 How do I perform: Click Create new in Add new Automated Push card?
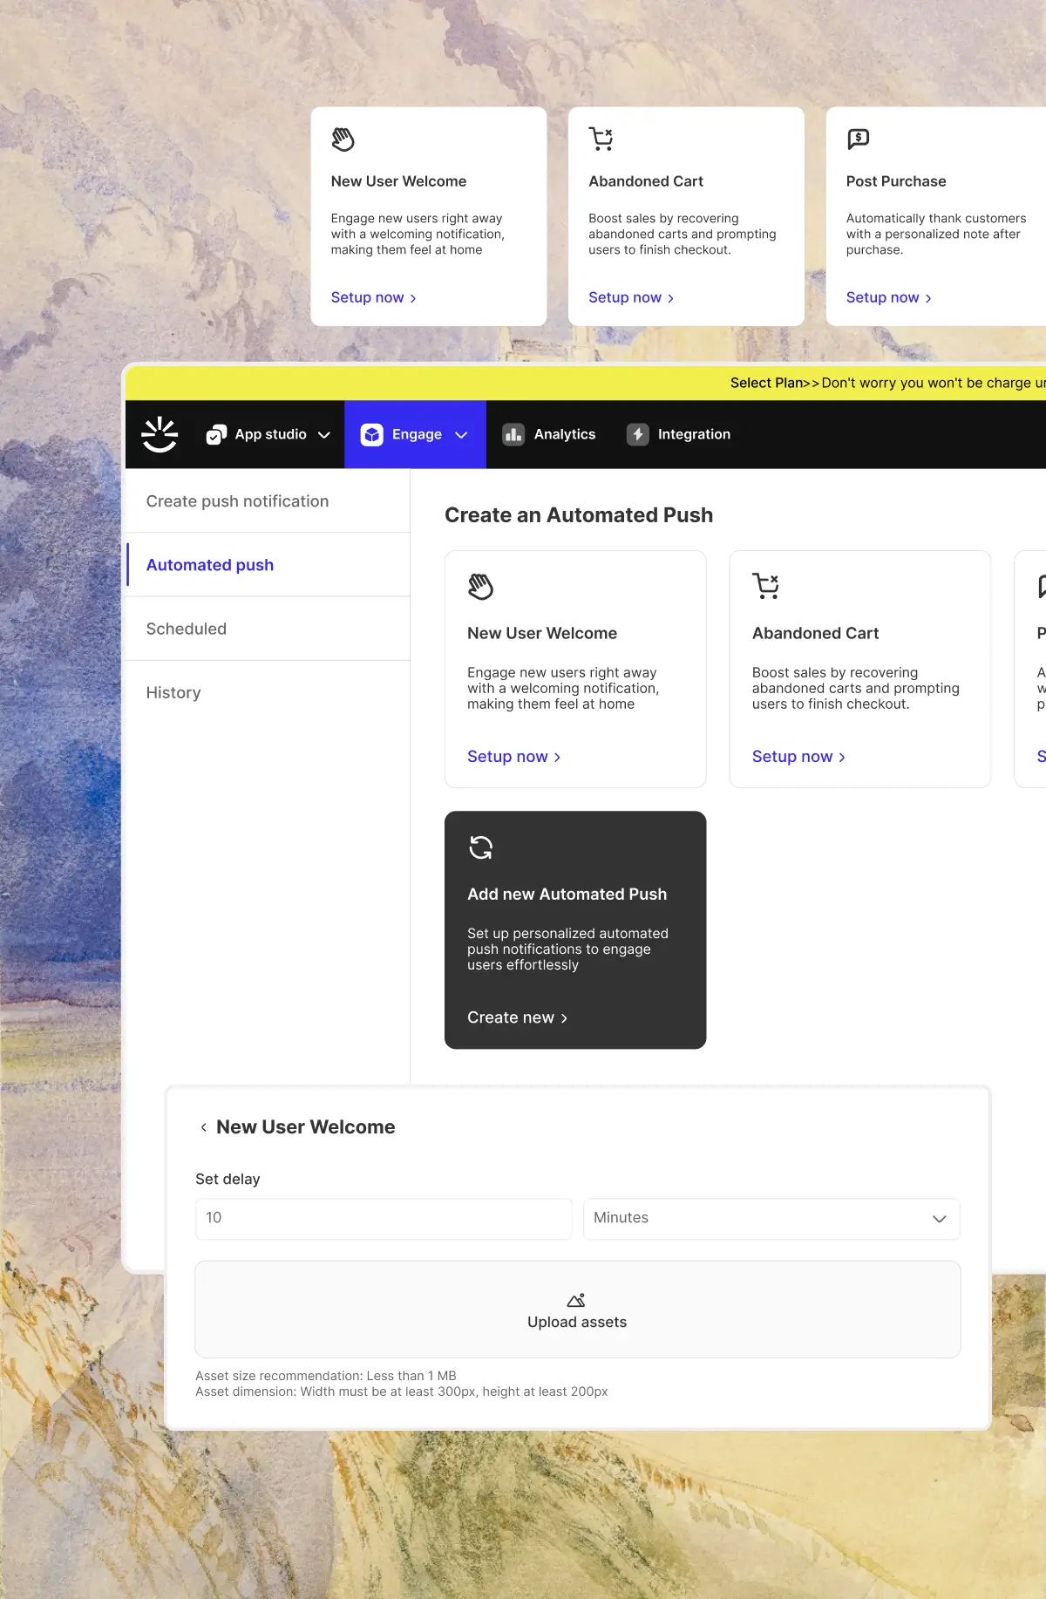tap(518, 1017)
